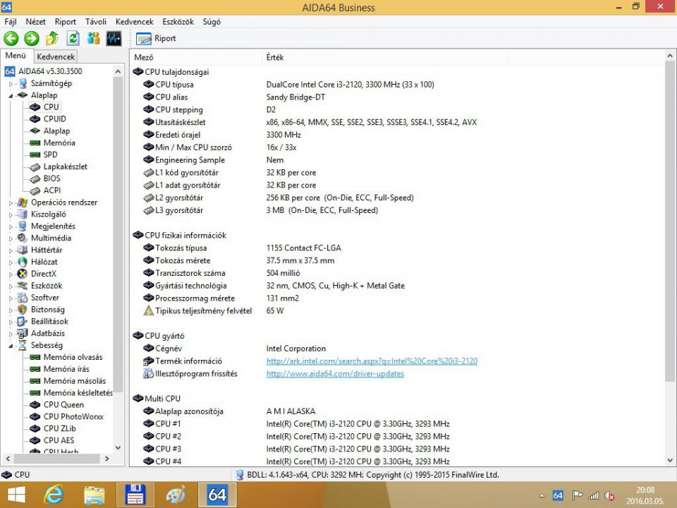Select the Memória item under Alaplap
This screenshot has height=508, width=677.
click(59, 143)
